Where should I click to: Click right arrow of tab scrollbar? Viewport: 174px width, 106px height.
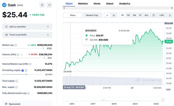[x=172, y=8]
